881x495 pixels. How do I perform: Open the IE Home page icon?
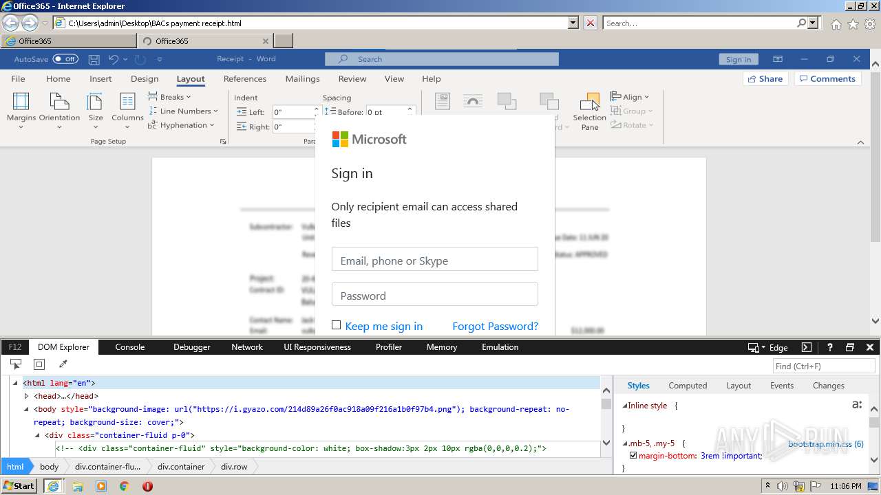[x=836, y=23]
